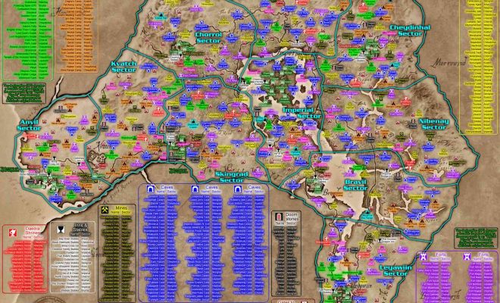This screenshot has height=303, width=500.
Task: Click the Doom-stones legend title
Action: [x=292, y=217]
